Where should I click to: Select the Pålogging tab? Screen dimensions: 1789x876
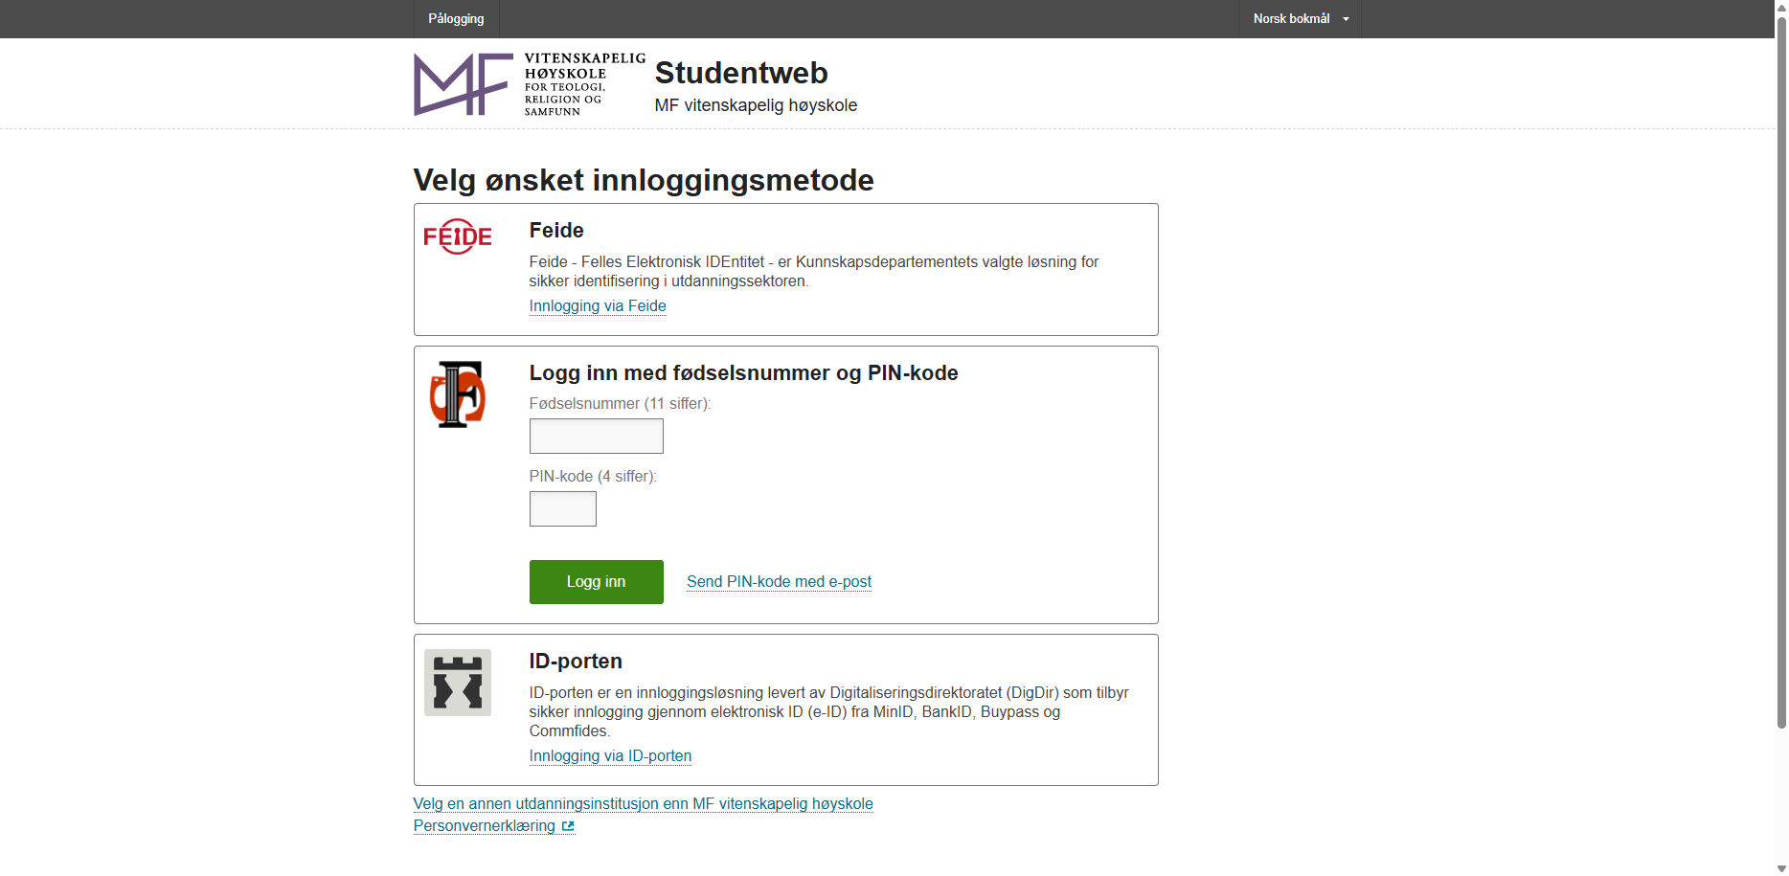(x=456, y=19)
